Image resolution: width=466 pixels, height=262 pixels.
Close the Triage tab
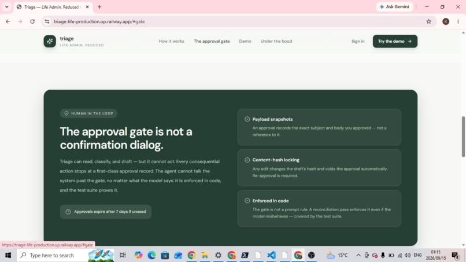click(x=87, y=7)
